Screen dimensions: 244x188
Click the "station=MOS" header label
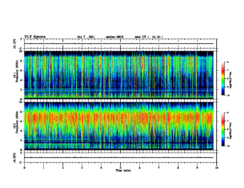click(x=115, y=37)
